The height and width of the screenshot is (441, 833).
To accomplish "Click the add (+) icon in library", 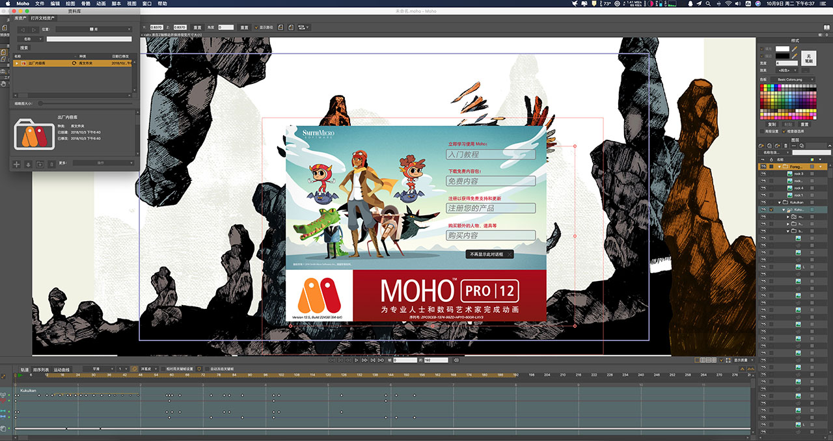I will coord(17,164).
